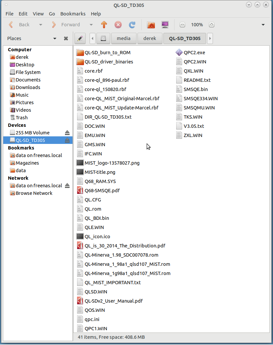Select V3.05.txt file
The width and height of the screenshot is (273, 345).
(190, 126)
